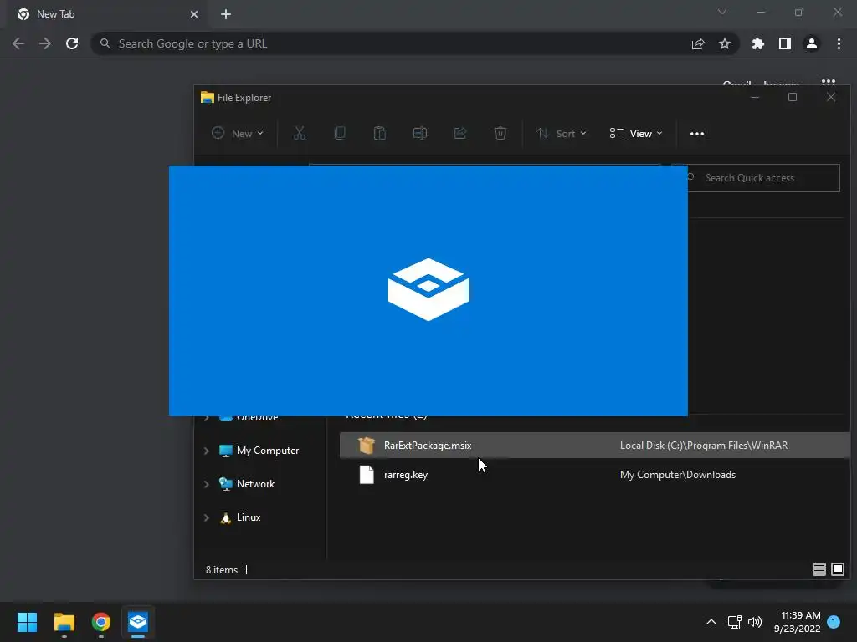Open Windows Start menu

pos(27,622)
